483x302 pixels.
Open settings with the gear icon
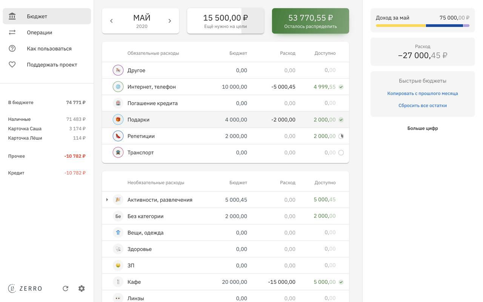click(82, 288)
